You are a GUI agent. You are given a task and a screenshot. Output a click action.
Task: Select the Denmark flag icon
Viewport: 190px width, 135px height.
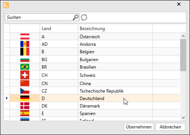[x=25, y=106]
